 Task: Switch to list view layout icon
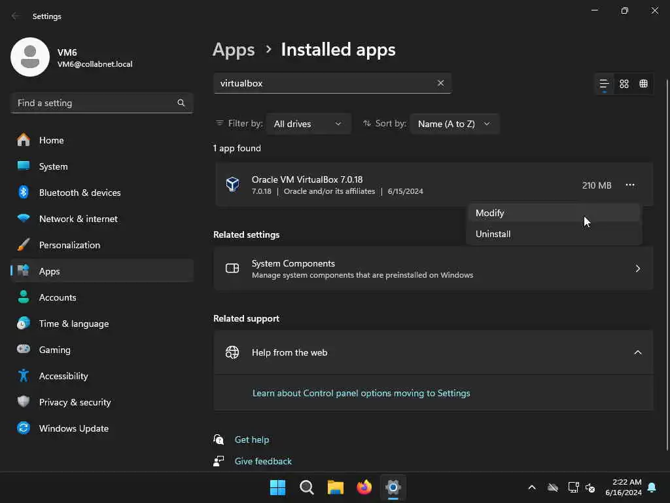(x=604, y=84)
